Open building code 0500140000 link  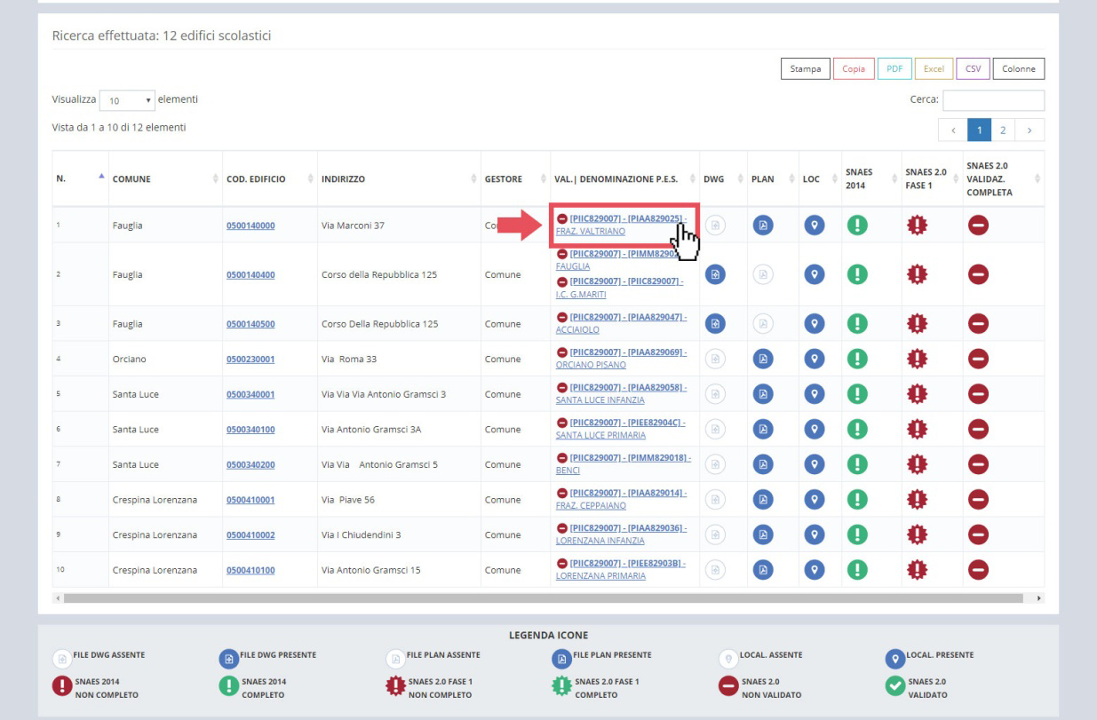tap(250, 225)
